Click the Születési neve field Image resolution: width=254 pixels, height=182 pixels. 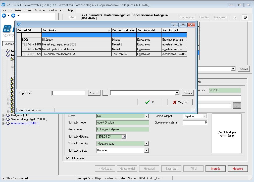coord(122,123)
